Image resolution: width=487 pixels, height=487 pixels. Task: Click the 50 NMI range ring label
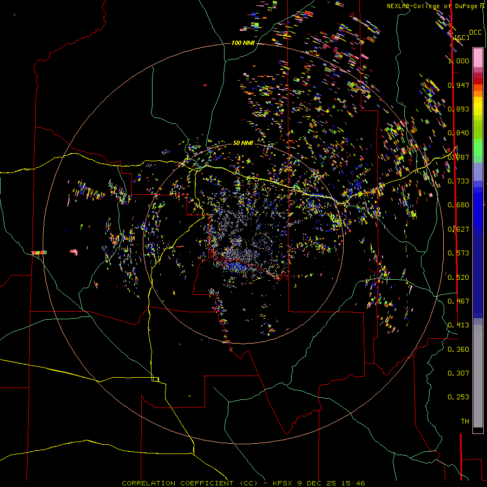coord(243,143)
